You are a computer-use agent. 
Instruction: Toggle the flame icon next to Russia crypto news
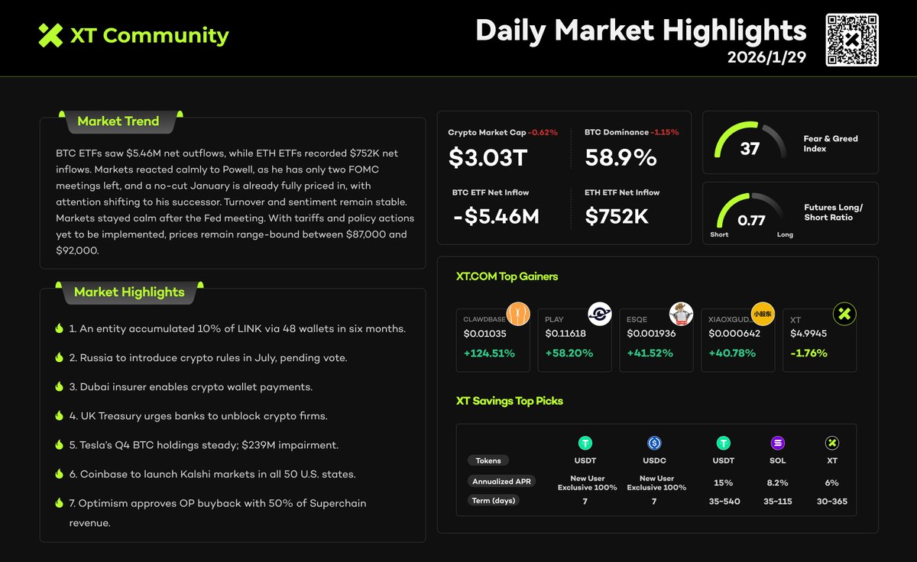(x=60, y=357)
